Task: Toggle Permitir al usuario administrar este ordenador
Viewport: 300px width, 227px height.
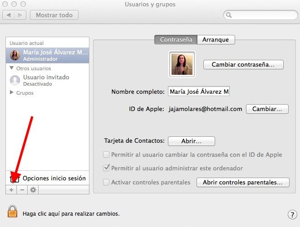Action: point(106,168)
